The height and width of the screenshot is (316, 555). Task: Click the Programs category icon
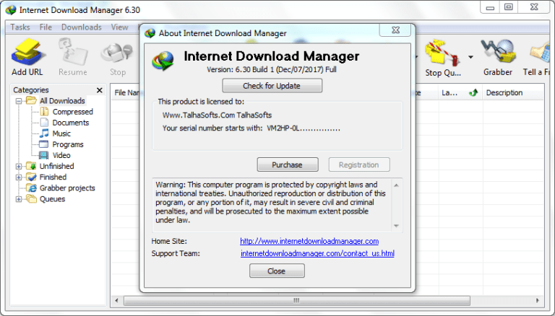click(x=44, y=144)
